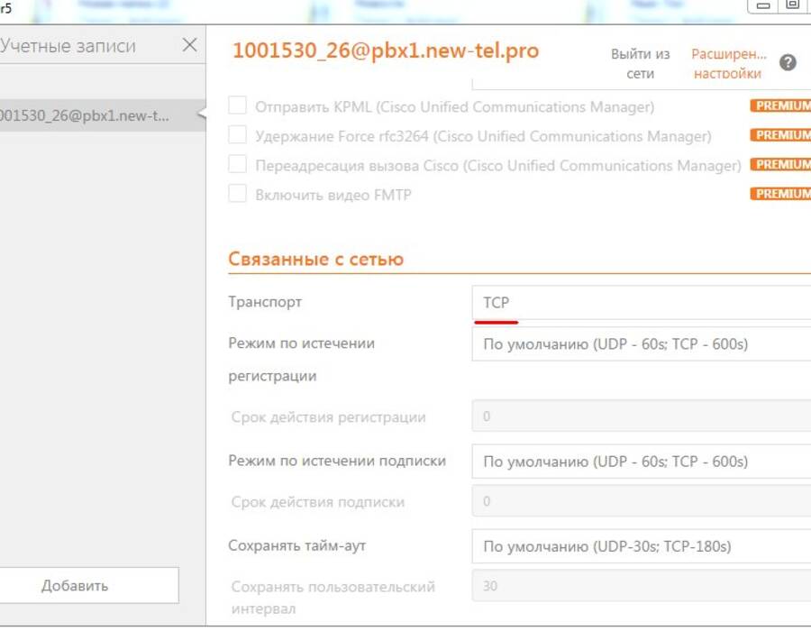
Task: Open the Транспорт dropdown showing TCP
Action: 642,303
